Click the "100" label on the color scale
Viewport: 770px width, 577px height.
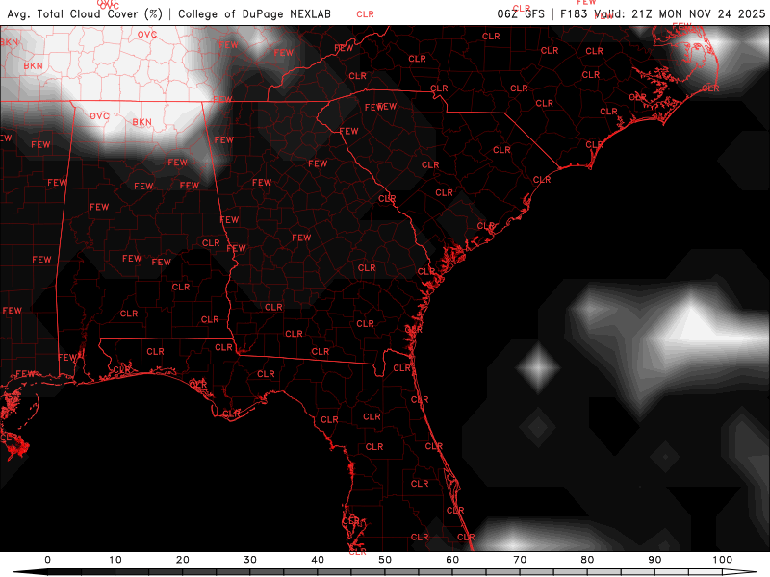click(x=723, y=560)
